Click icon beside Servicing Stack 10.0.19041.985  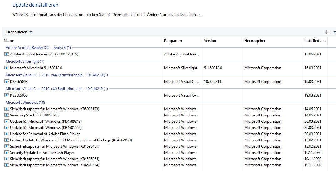point(7,115)
